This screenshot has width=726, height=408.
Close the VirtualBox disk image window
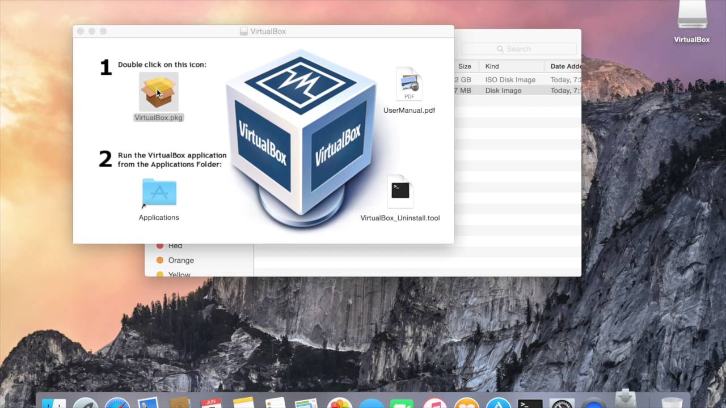coord(81,31)
